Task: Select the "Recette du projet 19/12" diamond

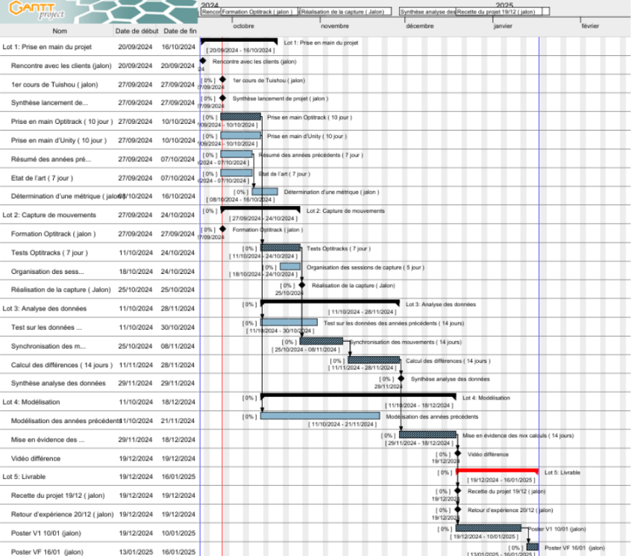Action: [457, 491]
